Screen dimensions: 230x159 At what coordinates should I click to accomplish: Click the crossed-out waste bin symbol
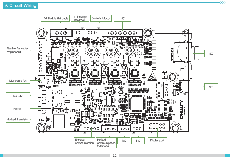pos(121,90)
